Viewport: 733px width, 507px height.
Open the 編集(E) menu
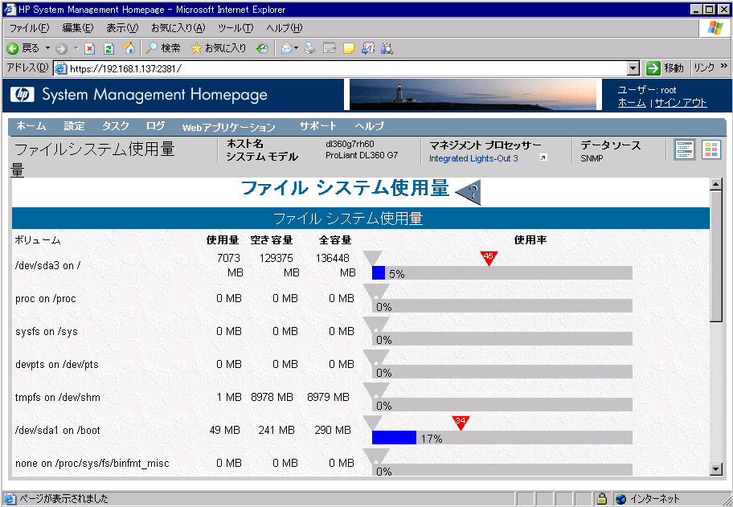(x=78, y=28)
